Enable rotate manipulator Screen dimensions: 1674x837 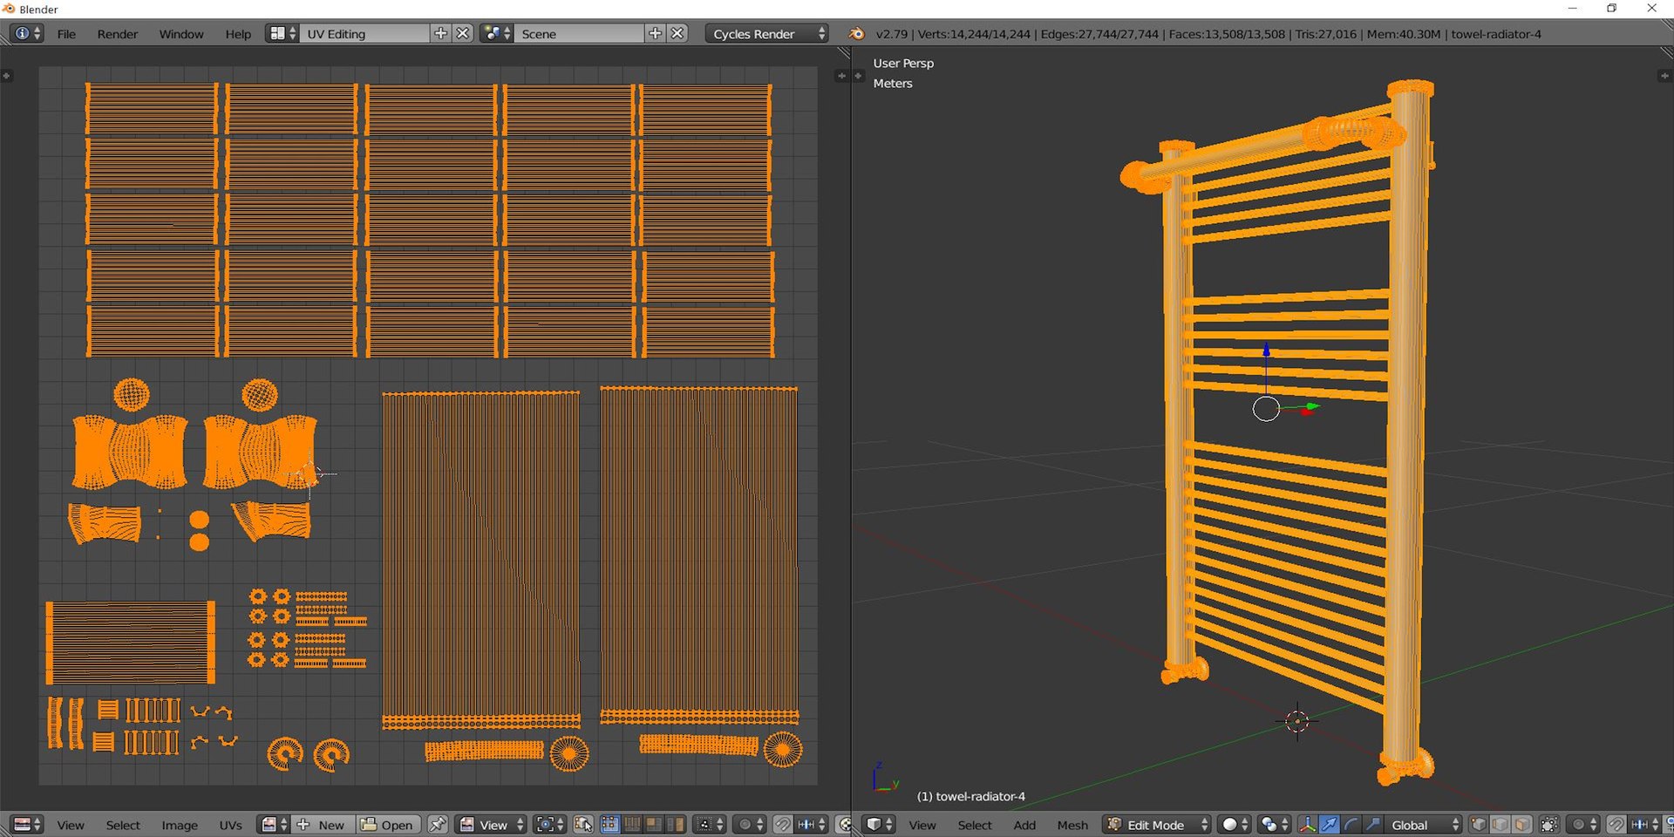click(x=1351, y=825)
